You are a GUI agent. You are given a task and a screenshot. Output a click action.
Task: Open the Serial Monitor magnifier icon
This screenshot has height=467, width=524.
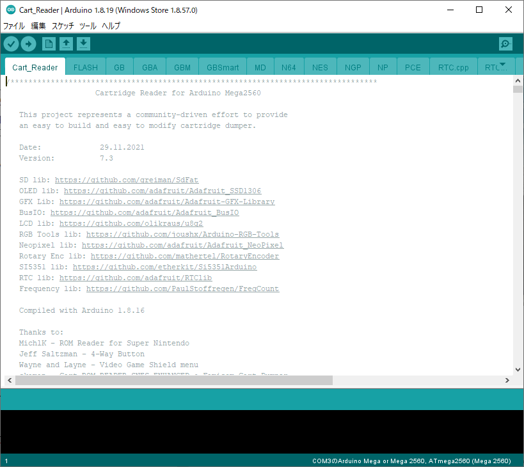point(505,44)
